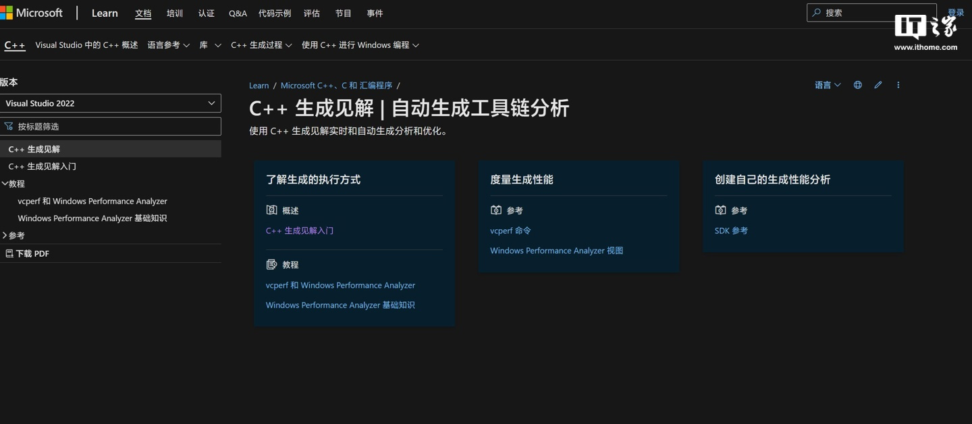Click the magnifier search icon

(817, 13)
